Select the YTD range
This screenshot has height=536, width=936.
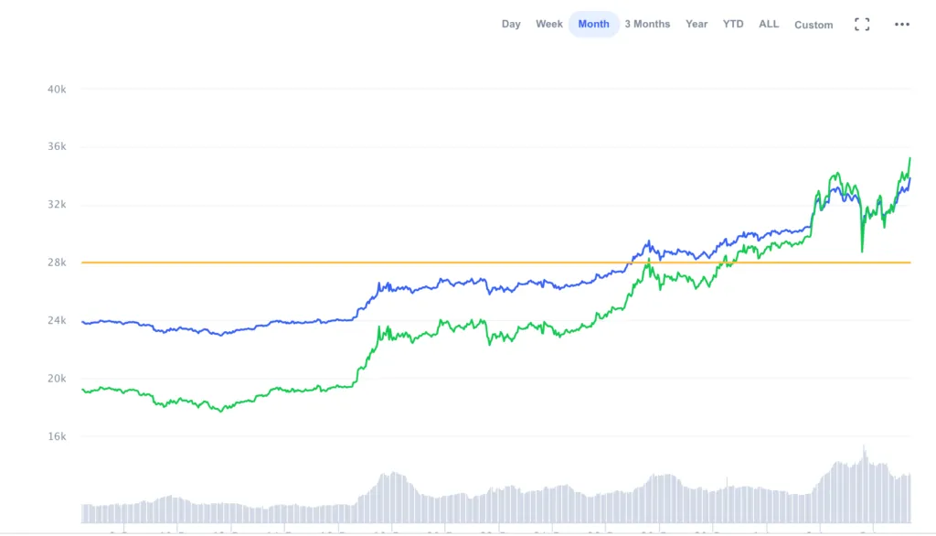click(733, 24)
